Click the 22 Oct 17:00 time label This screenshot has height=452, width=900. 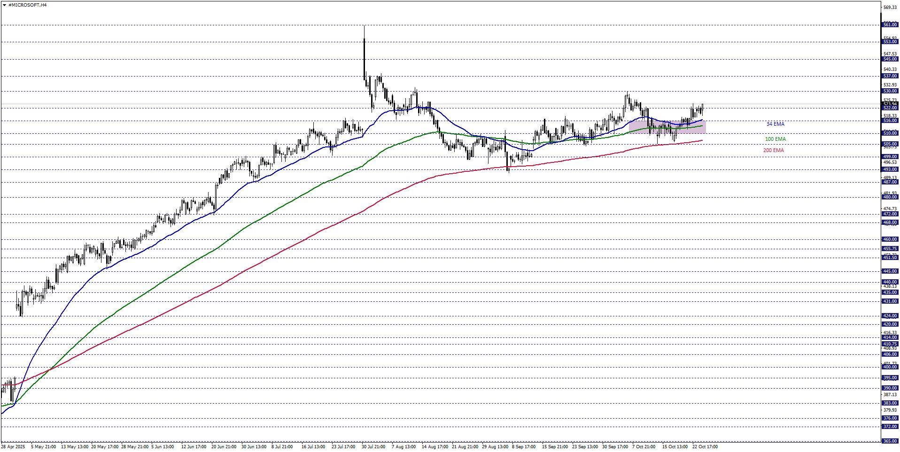point(705,447)
